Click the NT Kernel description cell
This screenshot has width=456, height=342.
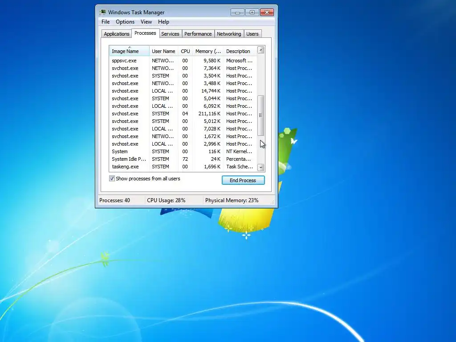(239, 151)
